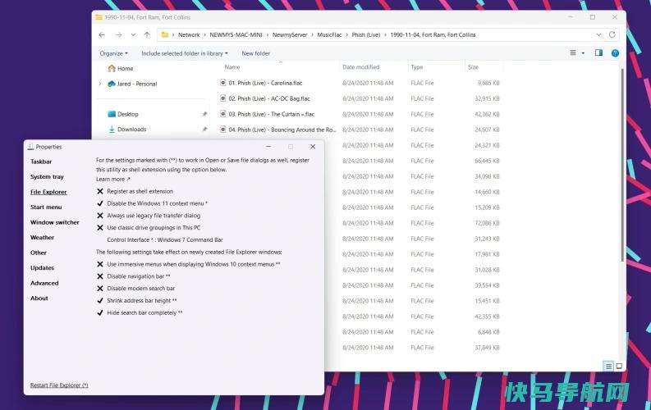Switch to large icons view in status corner
The width and height of the screenshot is (651, 410).
619,366
